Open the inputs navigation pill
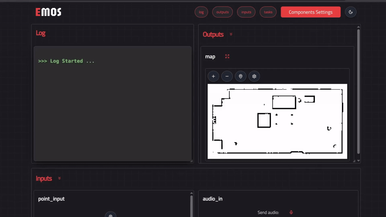Image resolution: width=386 pixels, height=217 pixels. (x=246, y=12)
